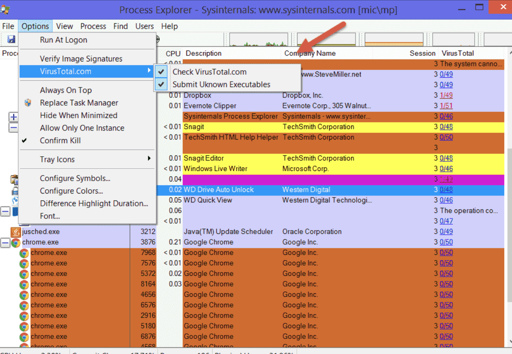The height and width of the screenshot is (354, 512).
Task: Click the jusched.exe Java icon
Action: (16, 232)
